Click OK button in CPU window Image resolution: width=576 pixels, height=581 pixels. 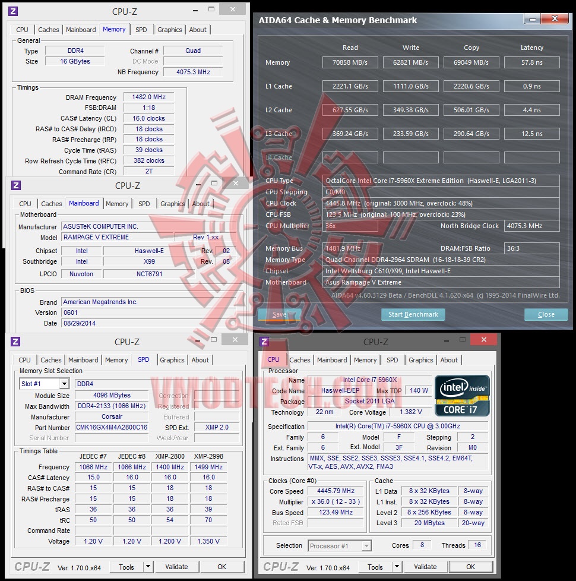(470, 567)
